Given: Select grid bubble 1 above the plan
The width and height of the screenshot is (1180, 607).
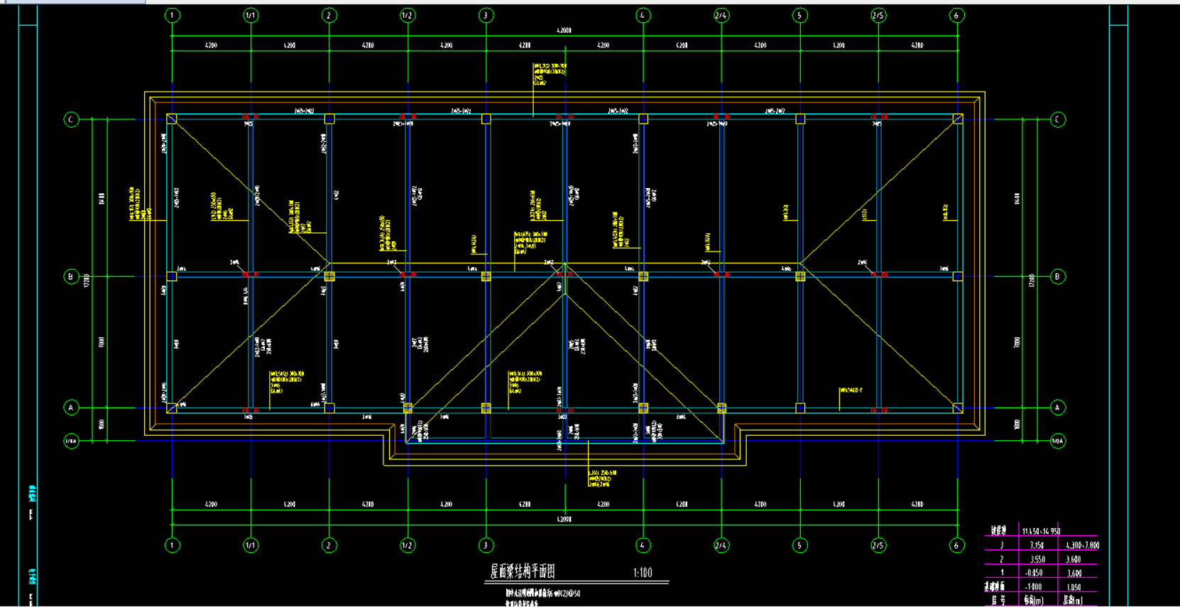Looking at the screenshot, I should 173,15.
